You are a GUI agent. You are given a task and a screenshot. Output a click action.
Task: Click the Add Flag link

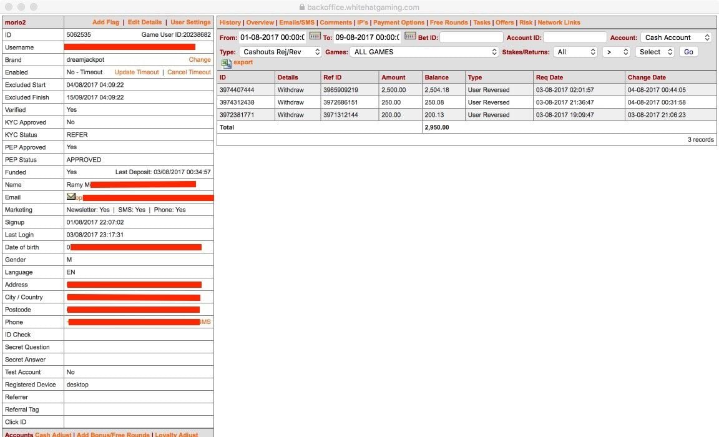pos(105,22)
